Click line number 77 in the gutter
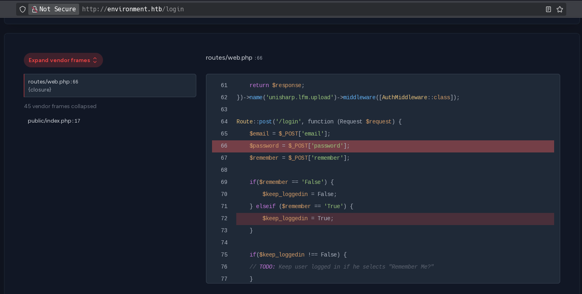This screenshot has height=294, width=582. coord(224,279)
